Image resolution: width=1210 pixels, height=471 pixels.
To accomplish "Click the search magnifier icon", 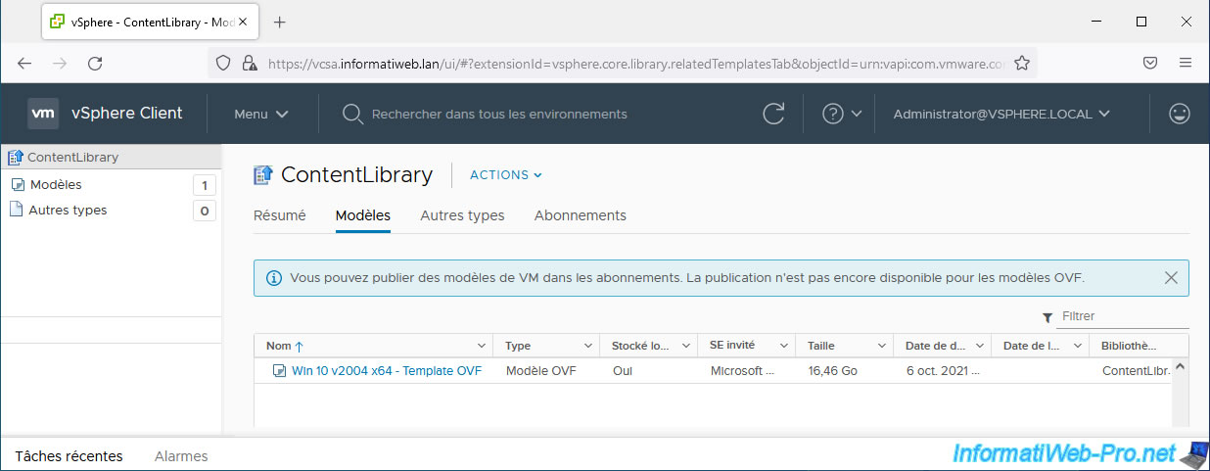I will [352, 114].
